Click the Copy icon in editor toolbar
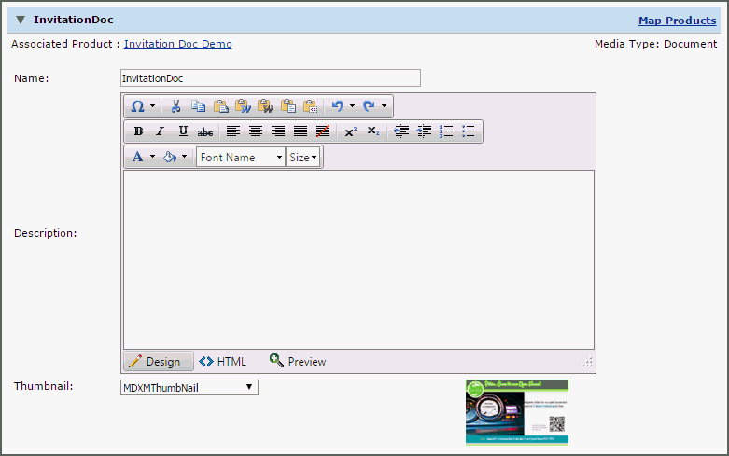This screenshot has height=456, width=729. click(198, 106)
